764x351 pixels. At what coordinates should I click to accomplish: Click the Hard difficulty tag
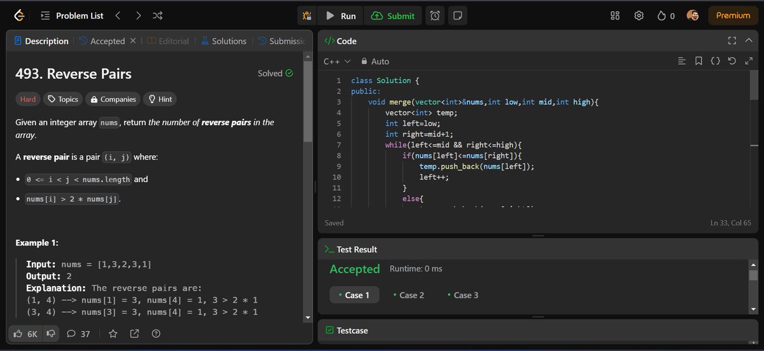coord(28,99)
